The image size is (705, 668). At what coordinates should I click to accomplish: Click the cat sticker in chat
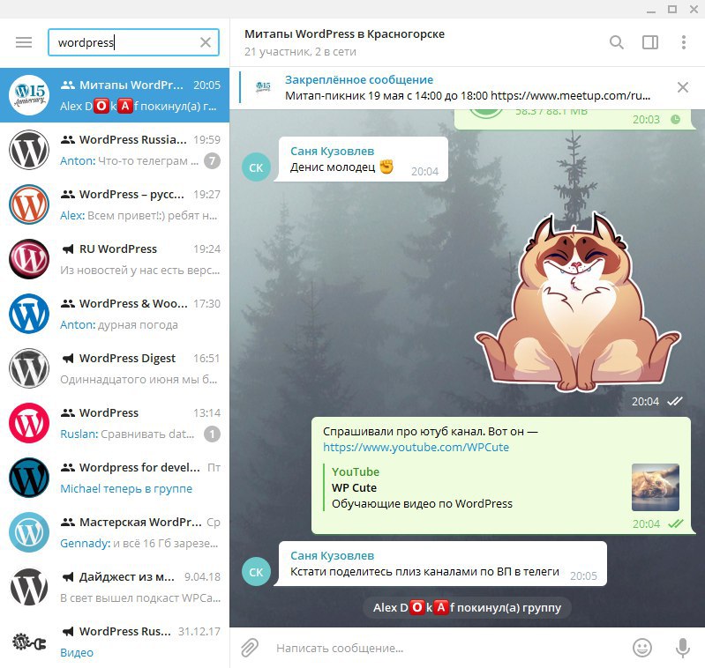(x=578, y=303)
